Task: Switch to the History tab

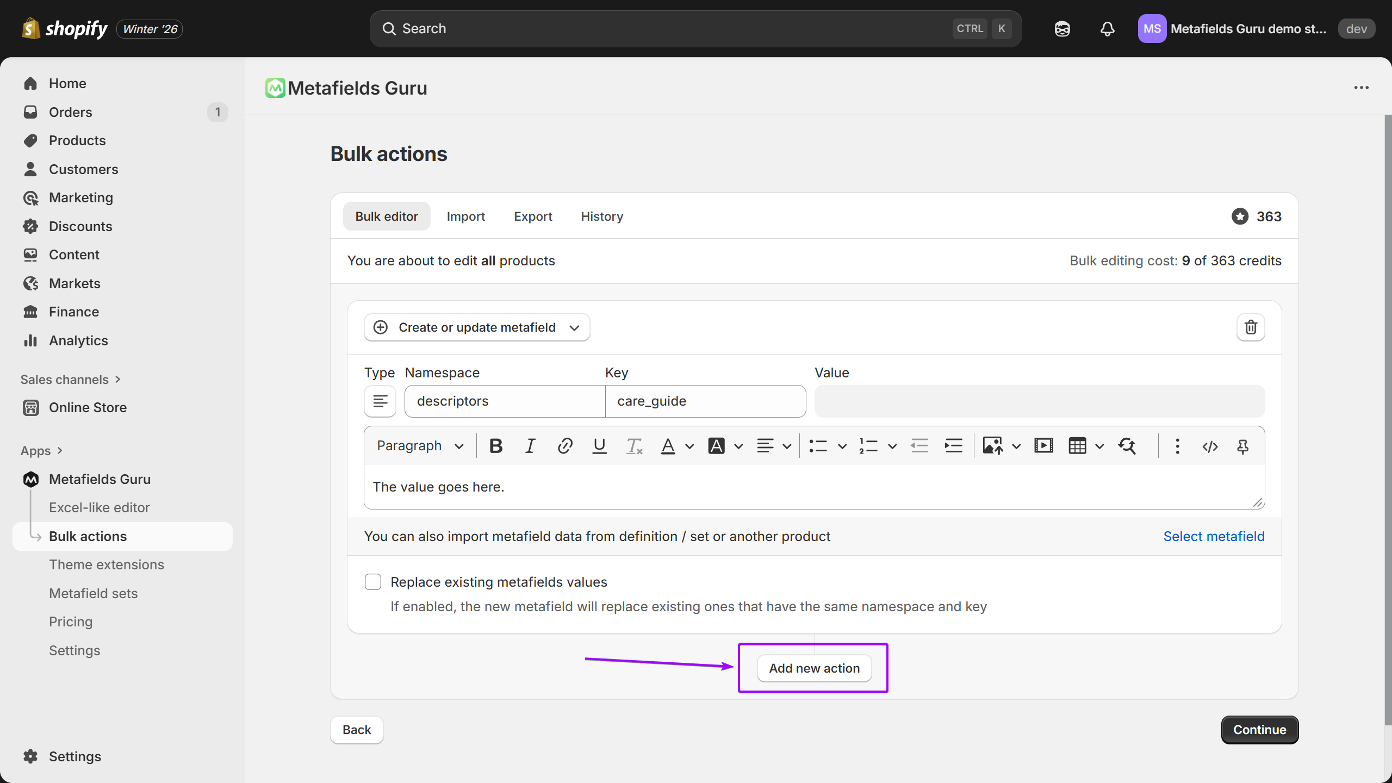Action: pos(601,216)
